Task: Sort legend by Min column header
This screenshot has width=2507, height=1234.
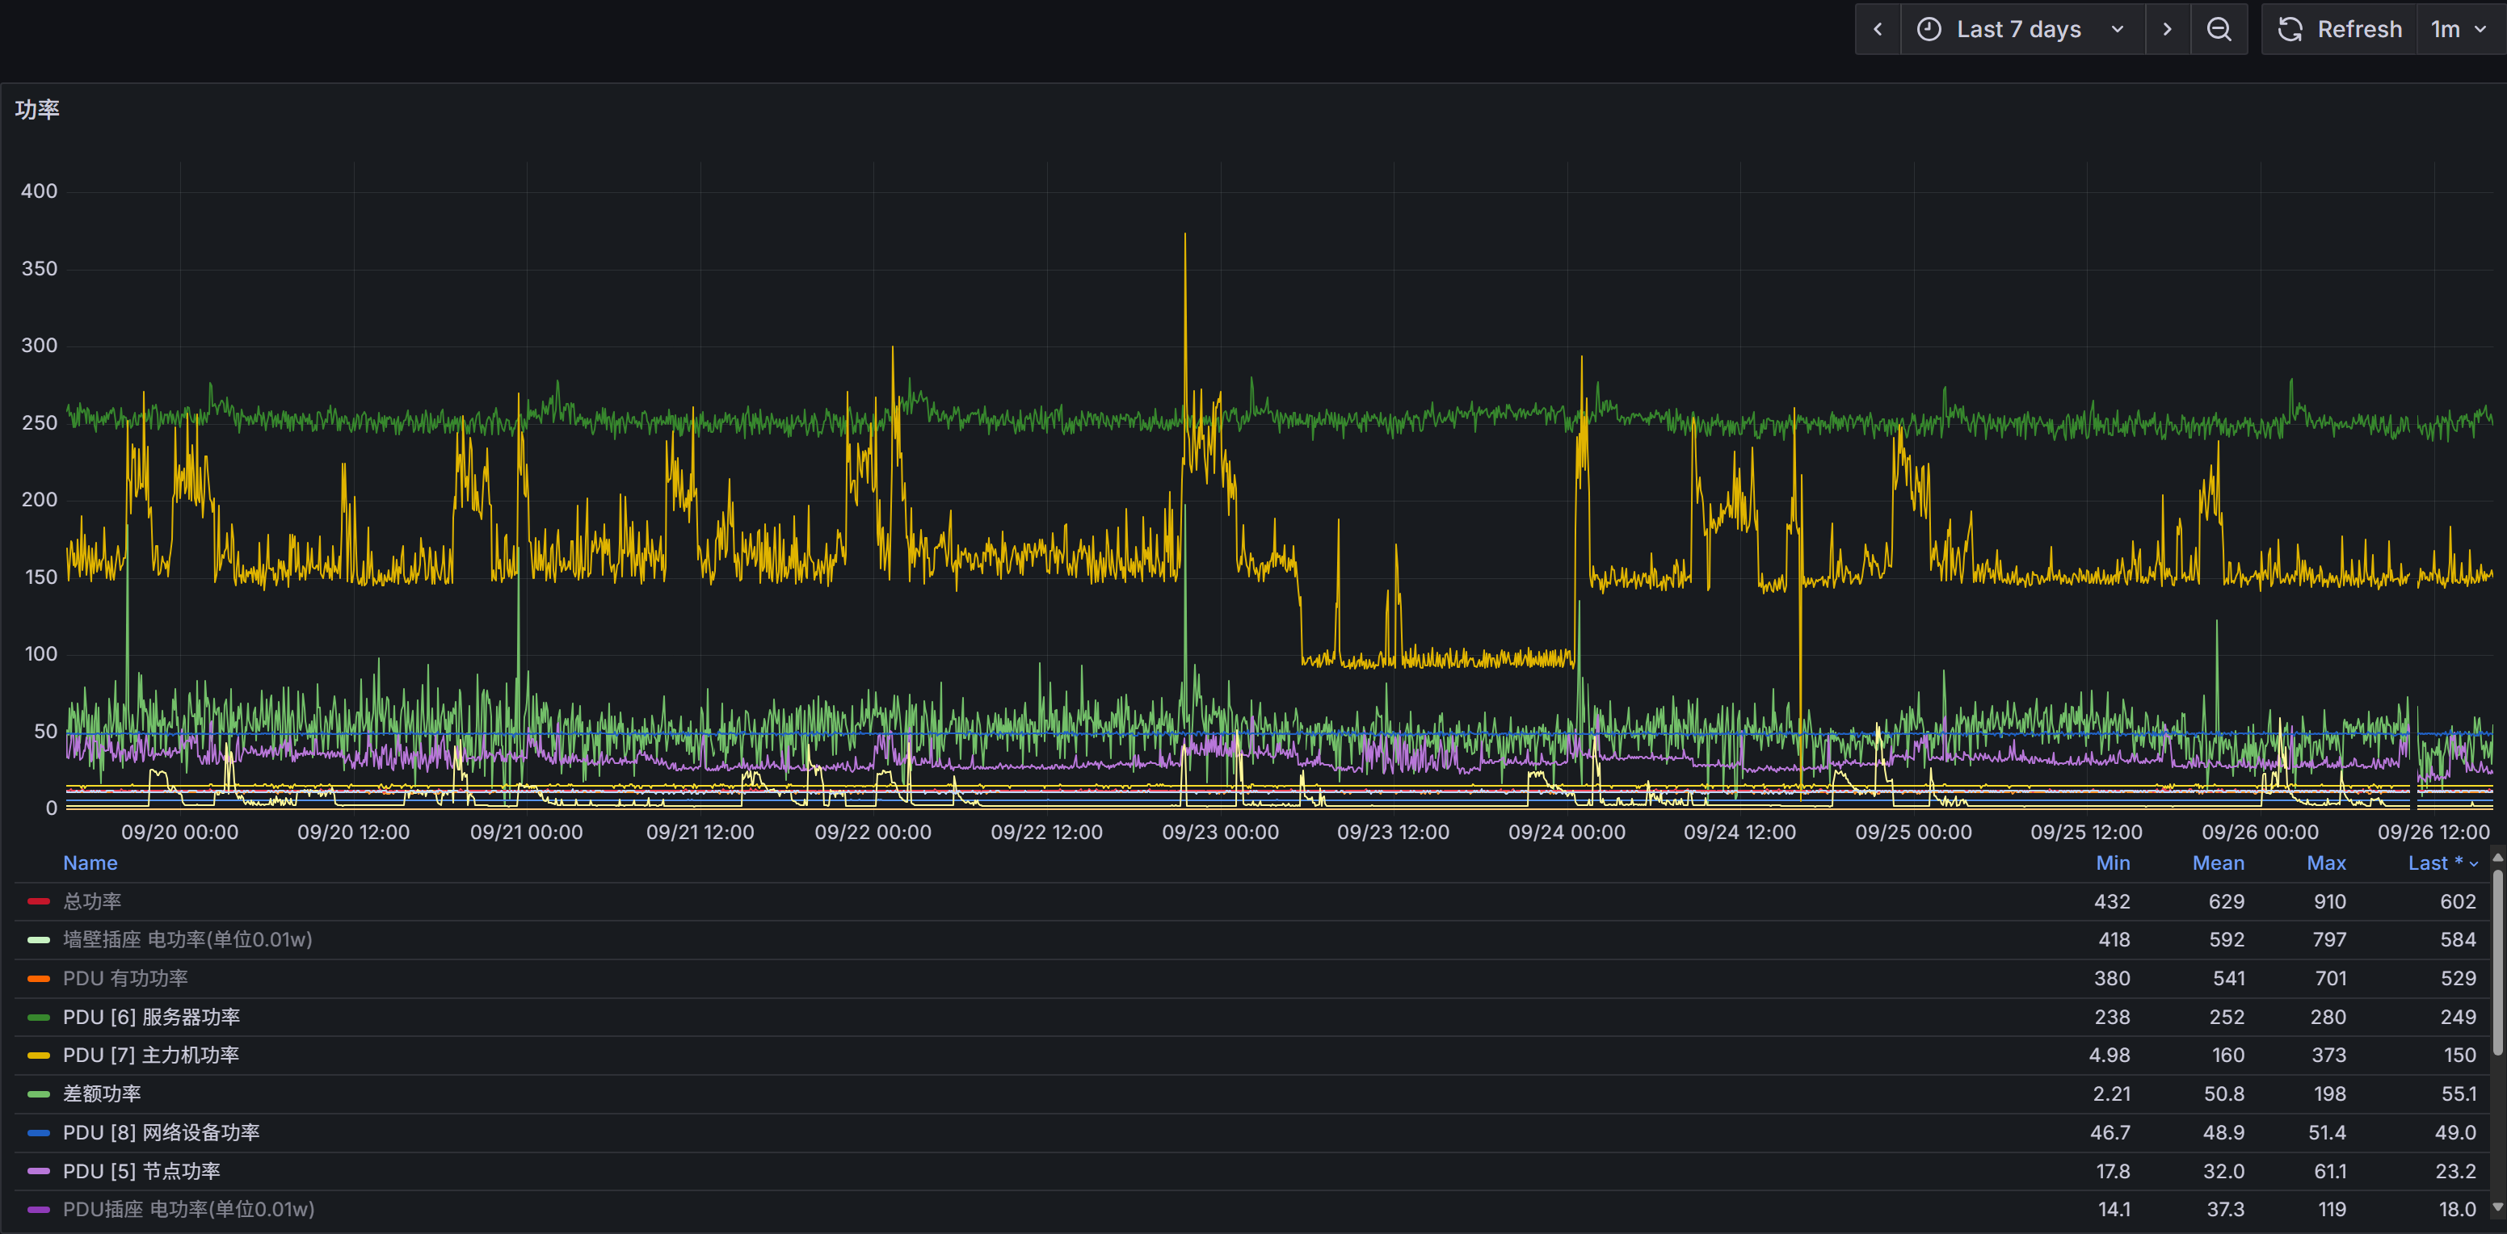Action: (2112, 863)
